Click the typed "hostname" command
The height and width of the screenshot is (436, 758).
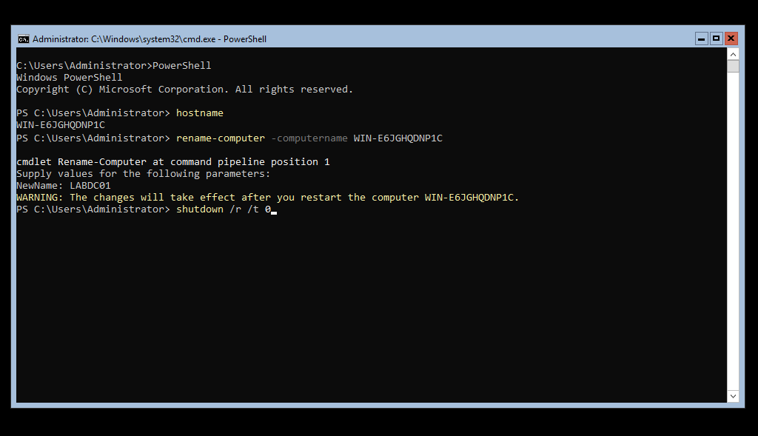pos(199,113)
